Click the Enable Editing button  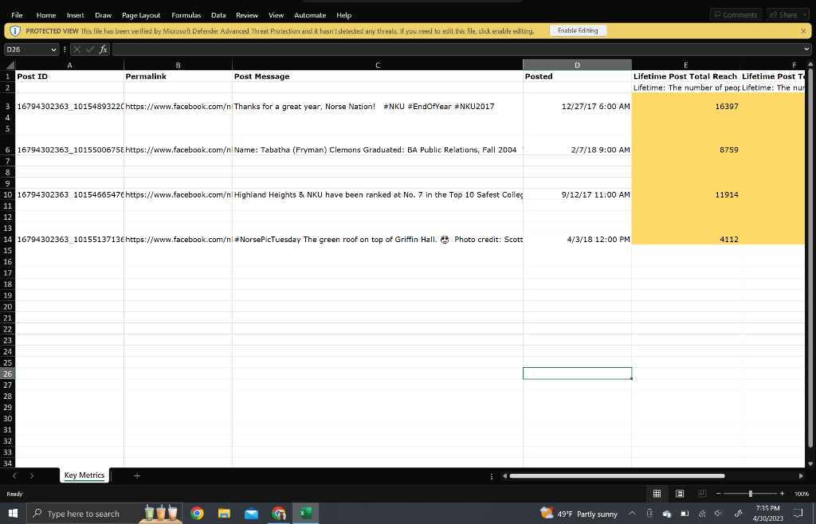coord(578,31)
